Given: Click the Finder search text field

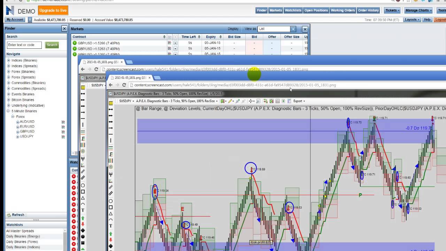Looking at the screenshot, I should click(x=24, y=45).
